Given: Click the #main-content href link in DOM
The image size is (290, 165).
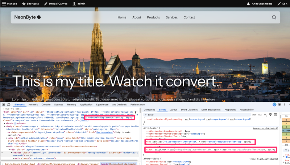Looking at the screenshot, I should click(105, 132).
